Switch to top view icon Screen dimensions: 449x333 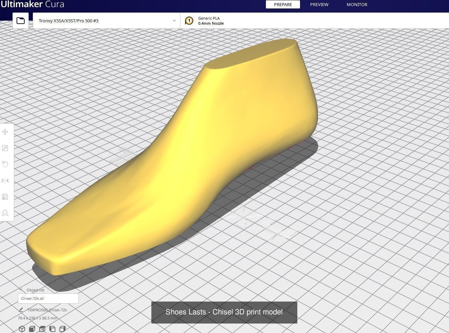click(x=42, y=329)
